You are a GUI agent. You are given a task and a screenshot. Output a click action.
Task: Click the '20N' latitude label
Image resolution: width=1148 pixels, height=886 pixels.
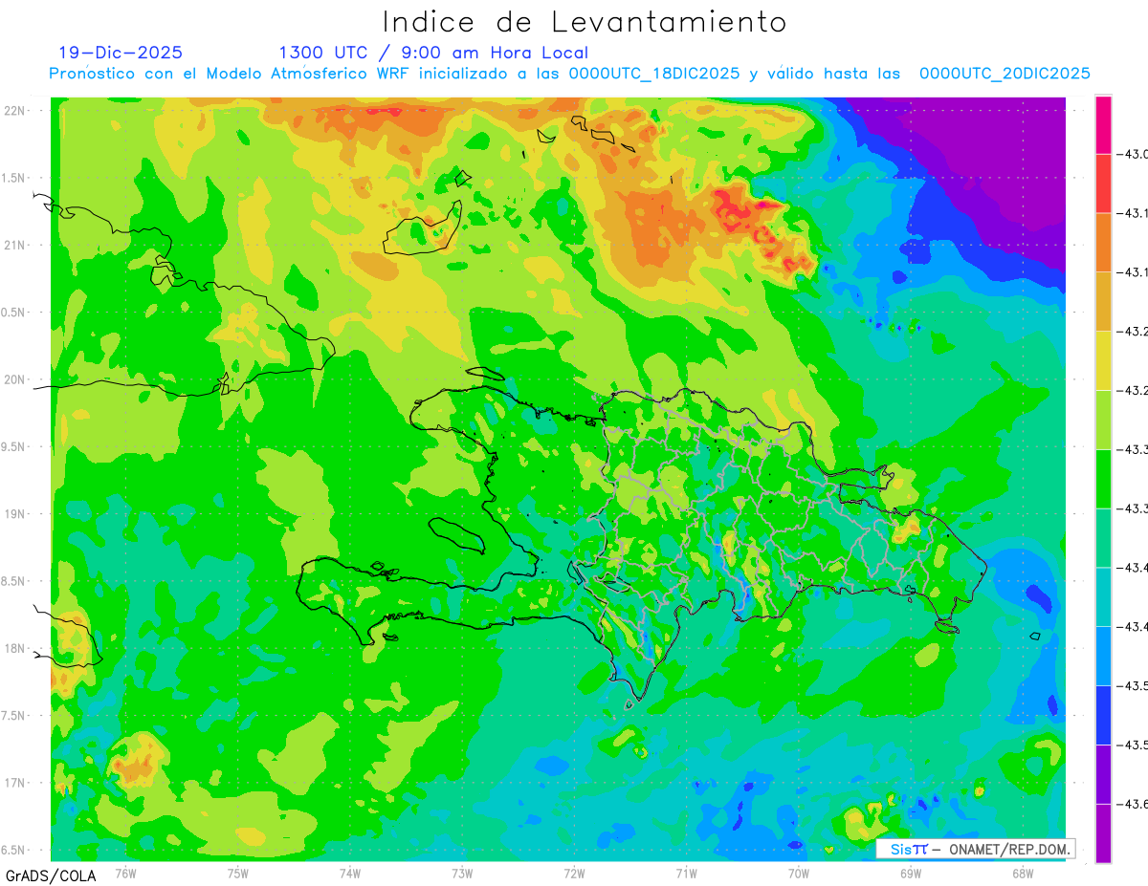pos(16,379)
